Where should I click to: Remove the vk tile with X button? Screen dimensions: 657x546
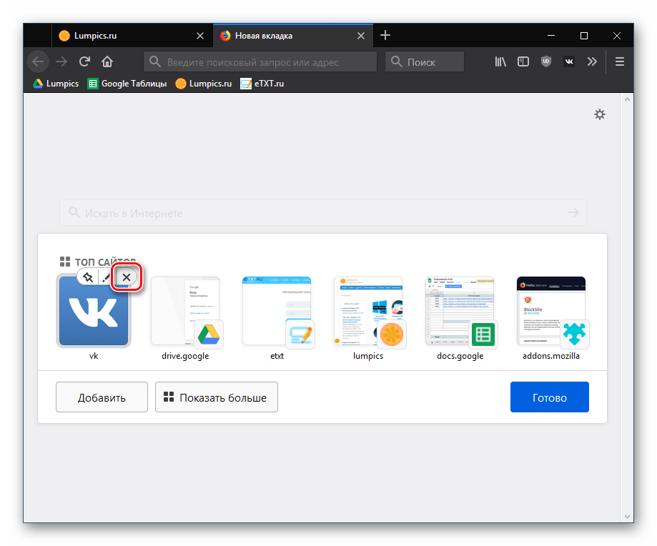127,277
